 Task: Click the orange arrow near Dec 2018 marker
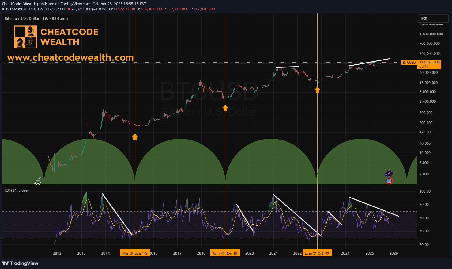[x=225, y=108]
